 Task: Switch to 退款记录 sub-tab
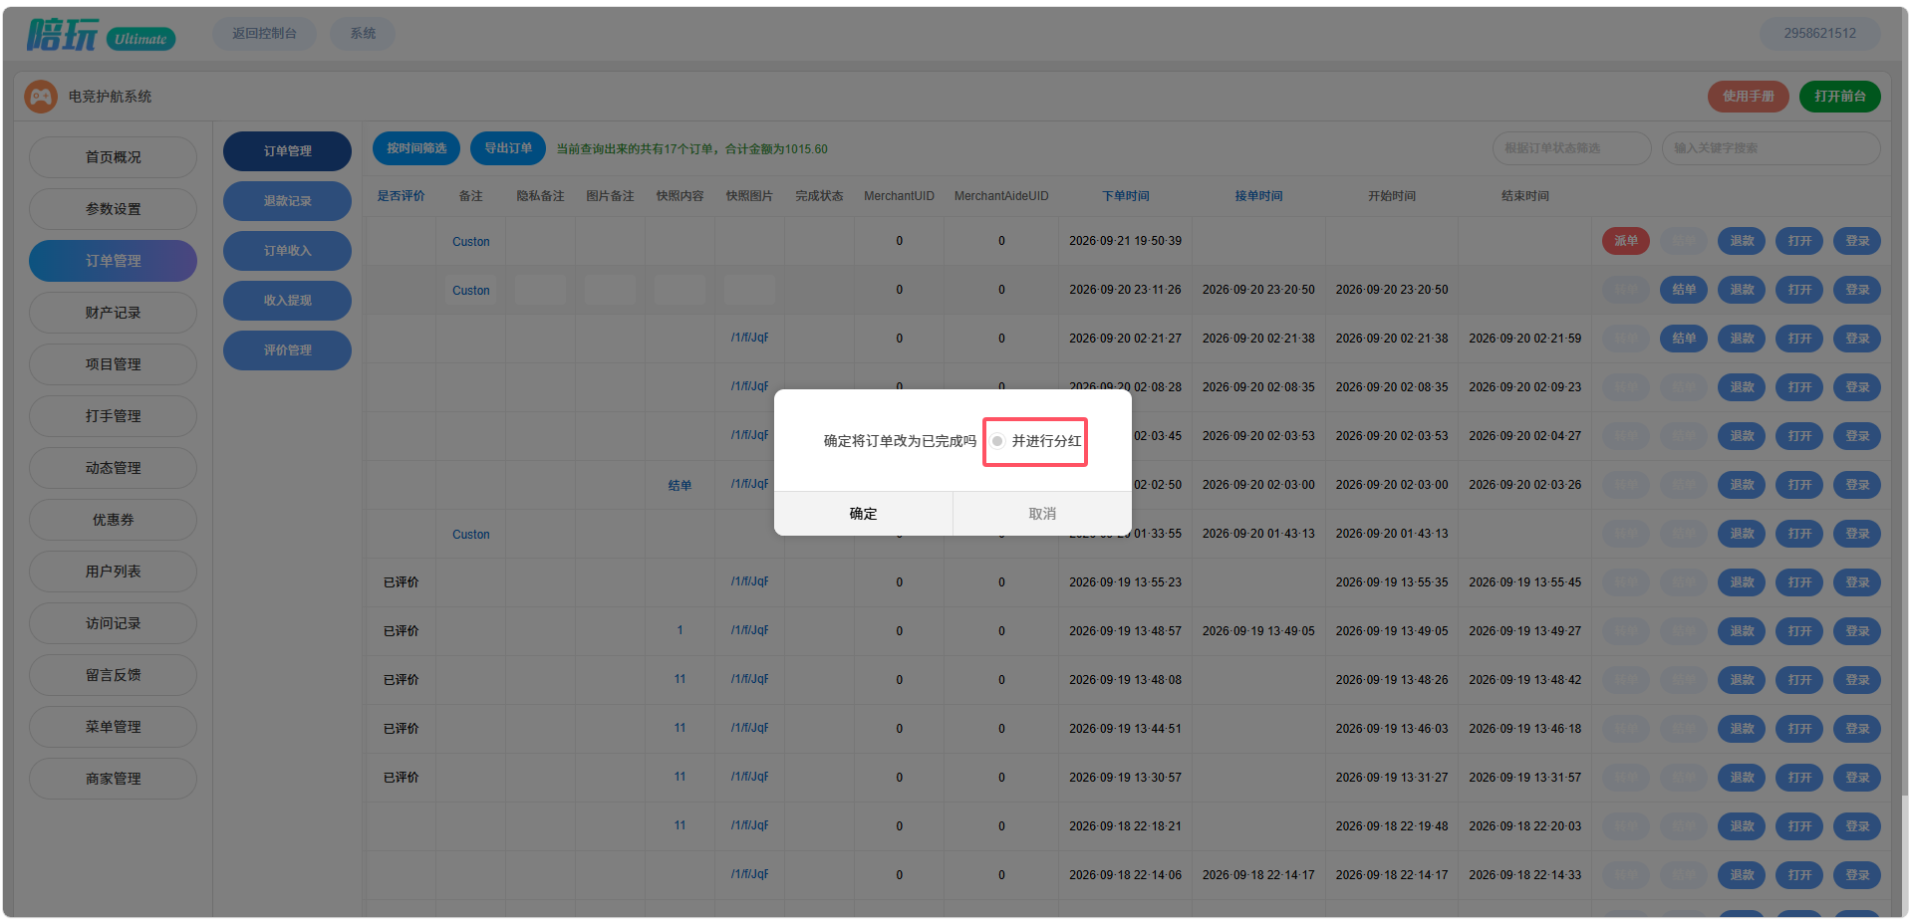point(287,201)
